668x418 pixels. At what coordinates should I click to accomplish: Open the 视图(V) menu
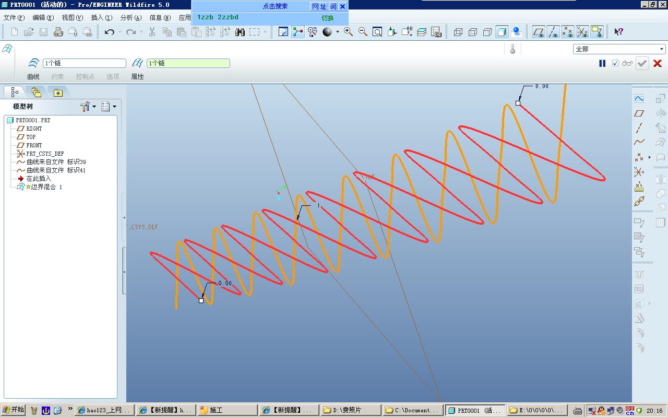point(73,18)
